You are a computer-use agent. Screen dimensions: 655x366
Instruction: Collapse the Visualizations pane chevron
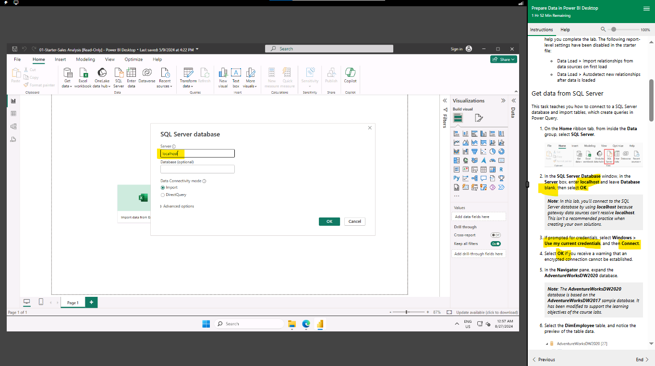503,101
